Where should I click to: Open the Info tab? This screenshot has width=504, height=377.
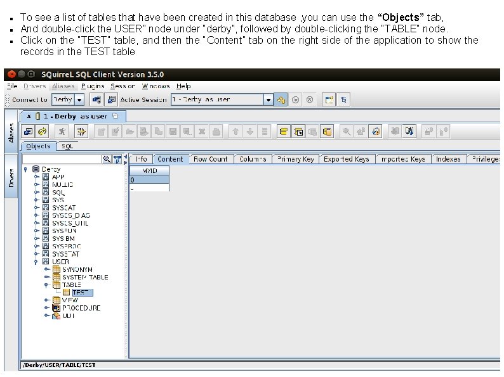pyautogui.click(x=141, y=159)
